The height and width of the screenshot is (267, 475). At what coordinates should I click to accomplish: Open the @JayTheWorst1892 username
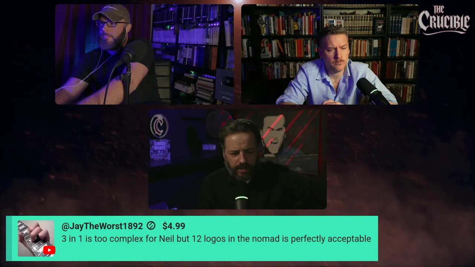pos(102,226)
